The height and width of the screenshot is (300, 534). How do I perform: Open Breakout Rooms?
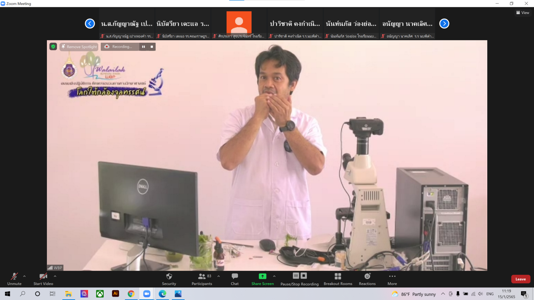coord(338,279)
